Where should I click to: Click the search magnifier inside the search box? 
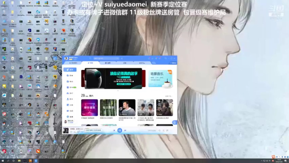[x=117, y=58]
